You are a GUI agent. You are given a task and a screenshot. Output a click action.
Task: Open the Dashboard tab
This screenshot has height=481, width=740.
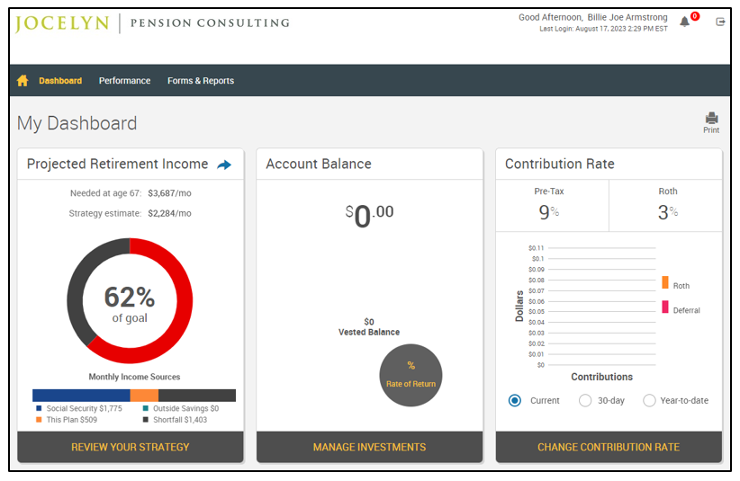[x=60, y=81]
